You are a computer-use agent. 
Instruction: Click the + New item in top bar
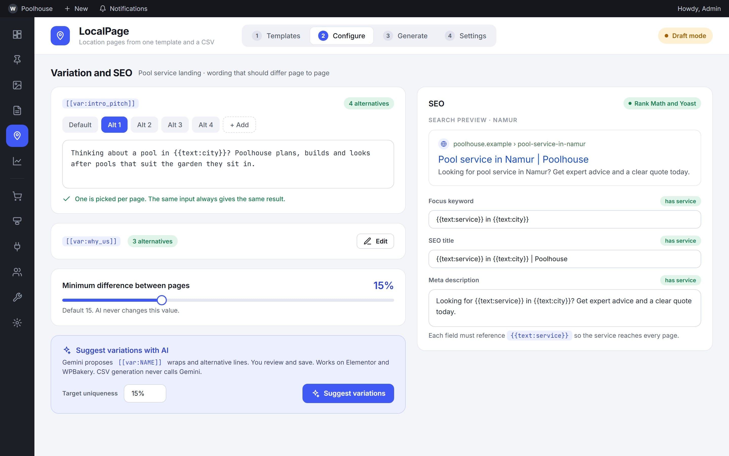[x=76, y=8]
